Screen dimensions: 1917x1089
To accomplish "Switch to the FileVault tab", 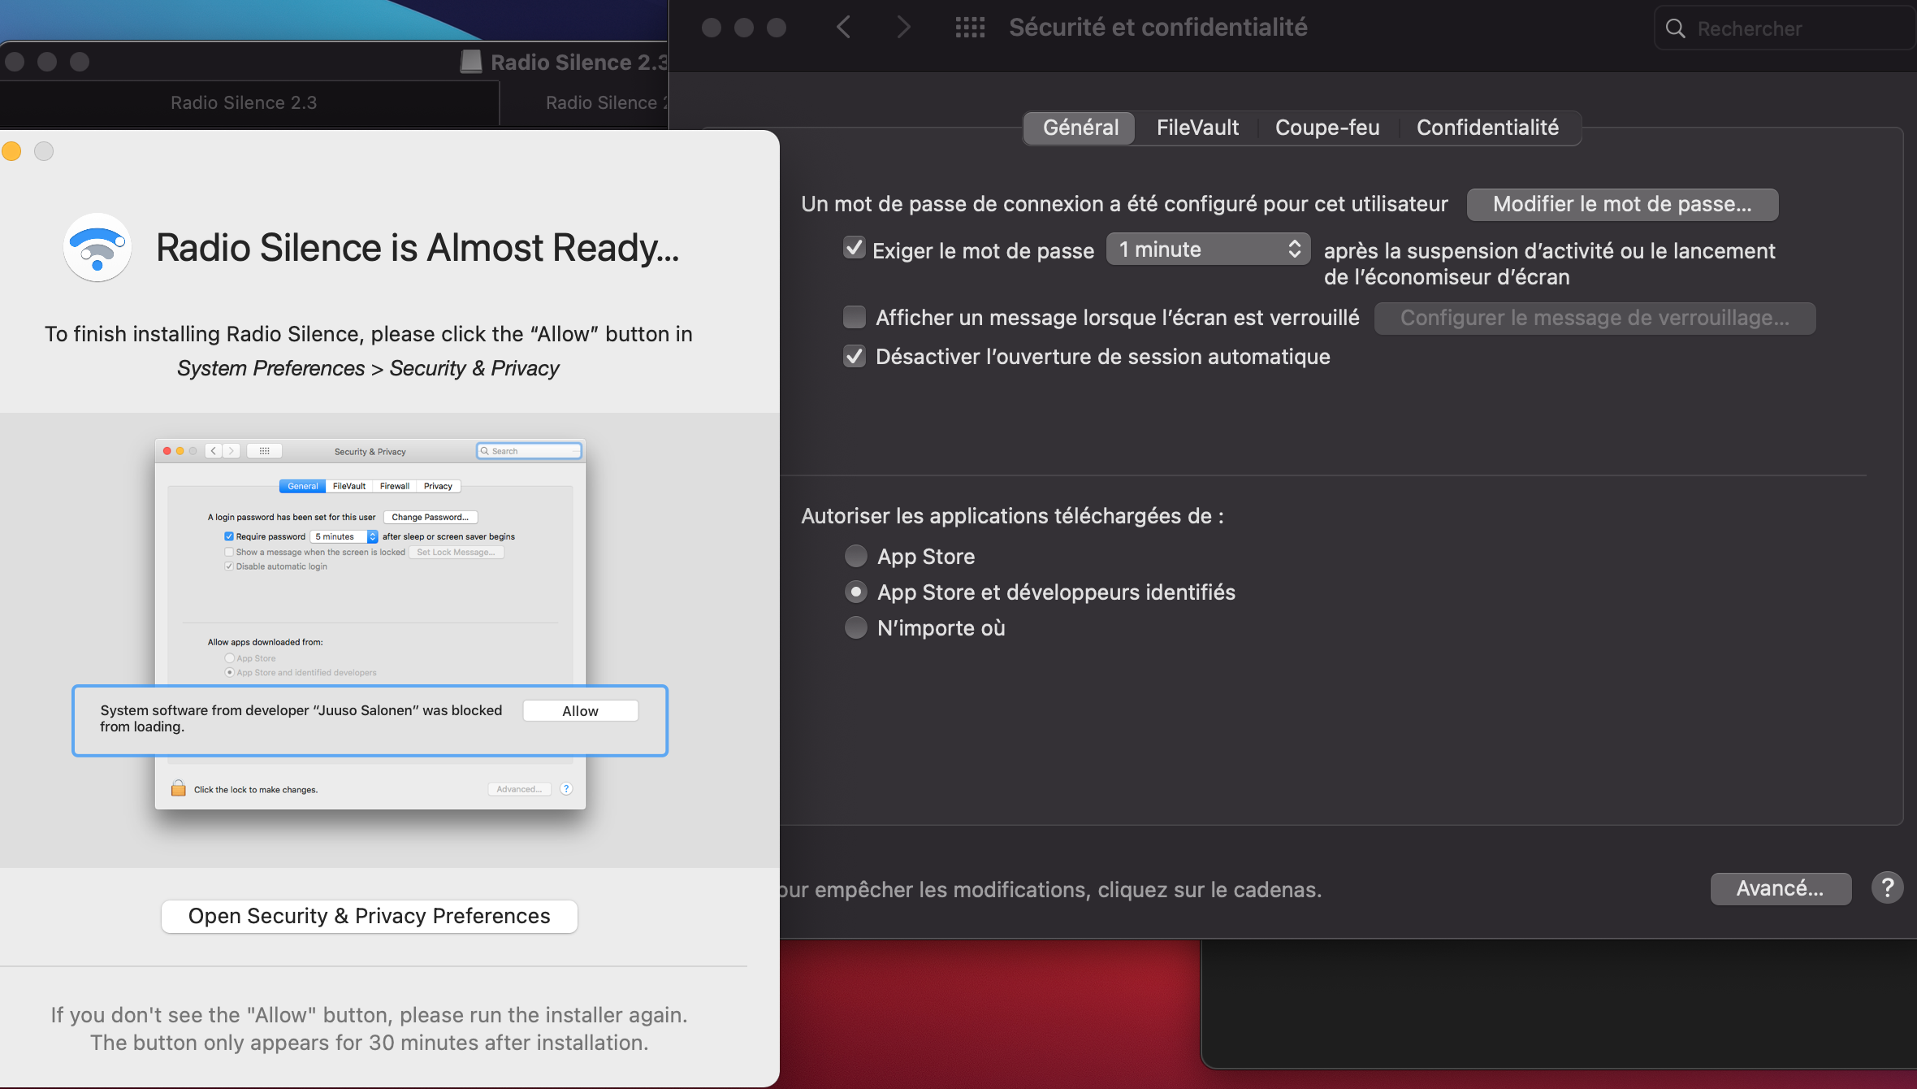I will coord(1197,128).
